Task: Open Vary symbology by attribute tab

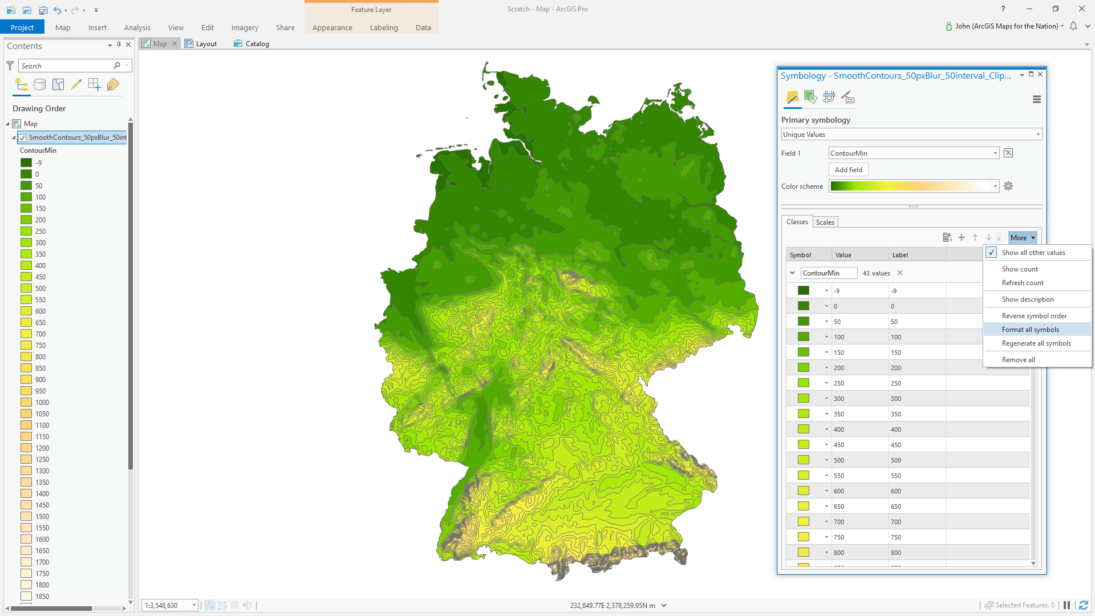Action: coord(810,98)
